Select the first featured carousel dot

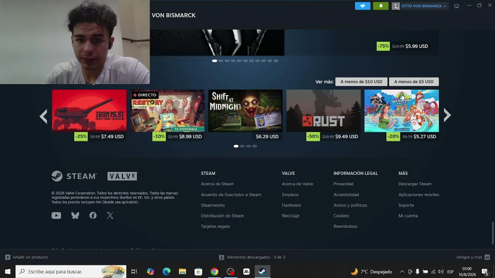click(215, 61)
